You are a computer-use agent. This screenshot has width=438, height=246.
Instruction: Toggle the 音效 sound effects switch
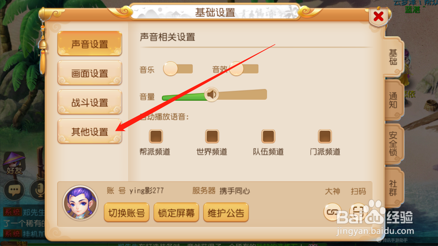pos(244,69)
